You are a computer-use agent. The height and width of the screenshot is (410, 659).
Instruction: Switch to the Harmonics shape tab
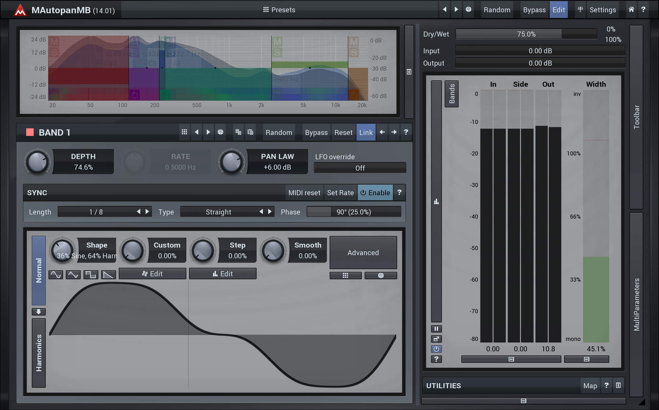(39, 353)
